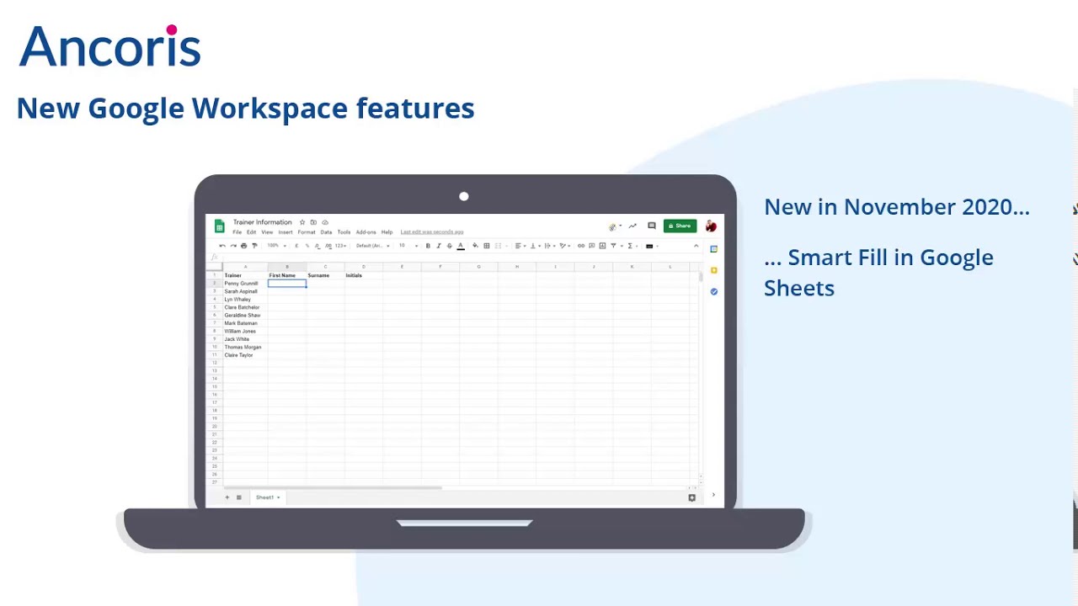Toggle strikethrough formatting
The height and width of the screenshot is (606, 1078).
(x=450, y=246)
